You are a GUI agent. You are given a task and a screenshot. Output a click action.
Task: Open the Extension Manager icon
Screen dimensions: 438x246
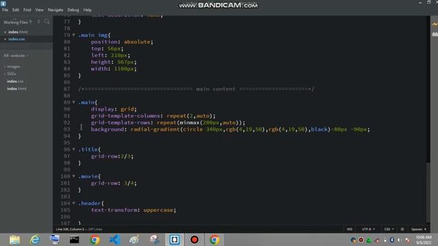pos(435,34)
